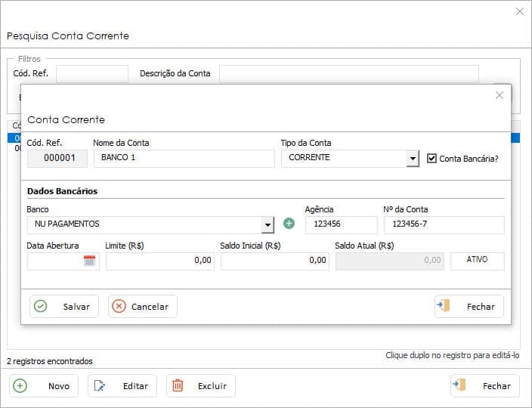Screen dimensions: 532x408
Task: Focus the Saldo Inicial (R$) field
Action: click(275, 261)
